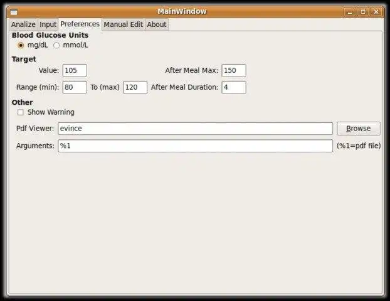The width and height of the screenshot is (390, 301).
Task: Click the To (max) input field
Action: click(135, 87)
